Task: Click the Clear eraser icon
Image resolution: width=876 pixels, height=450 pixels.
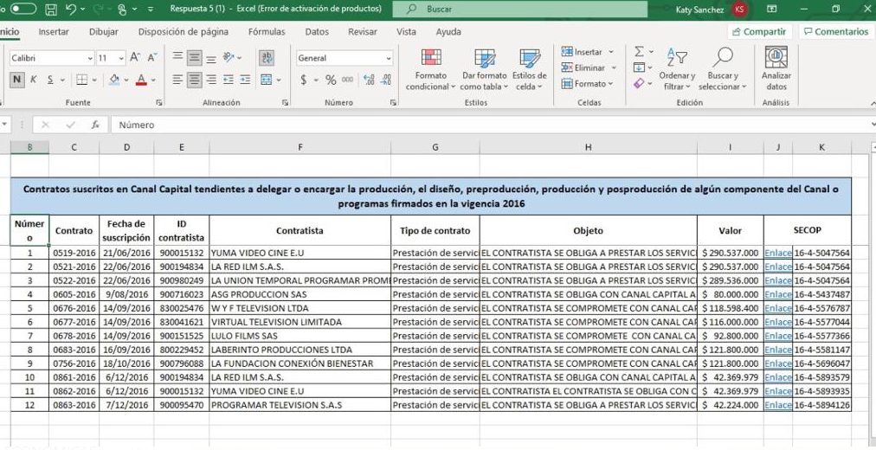Action: (x=639, y=83)
